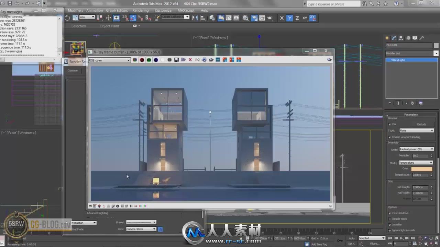Screen dimensions: 440x247
Task: Open the MAXScript menu
Action: pos(186,10)
